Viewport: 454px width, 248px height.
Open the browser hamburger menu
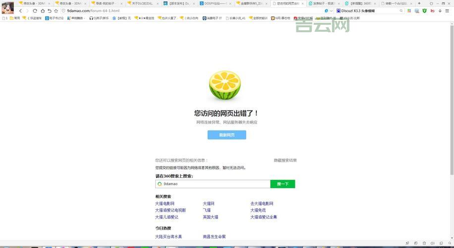click(448, 11)
